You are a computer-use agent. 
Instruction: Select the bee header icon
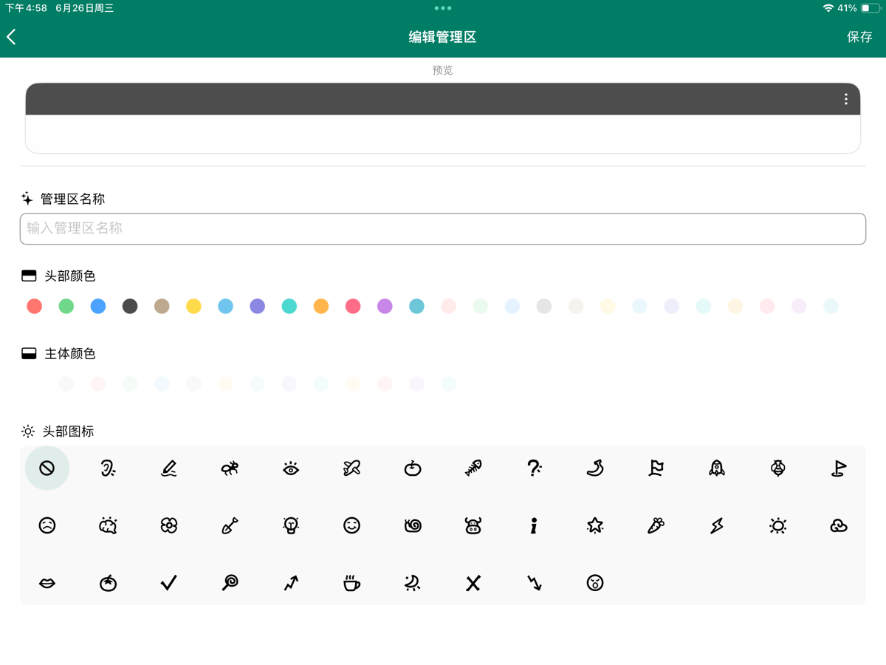[778, 468]
